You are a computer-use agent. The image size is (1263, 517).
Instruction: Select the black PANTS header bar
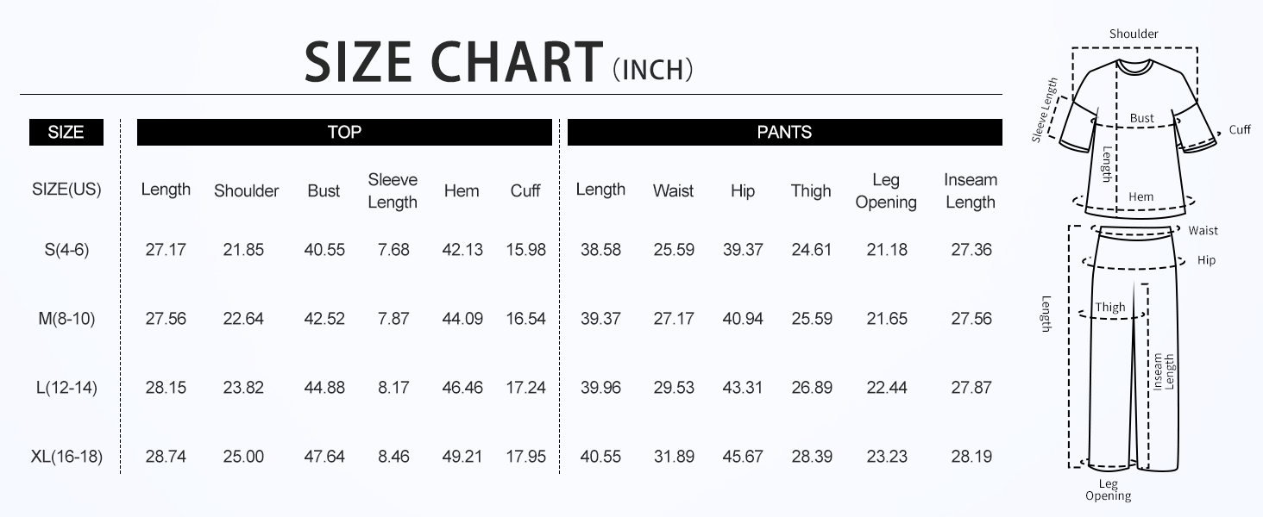[x=784, y=132]
